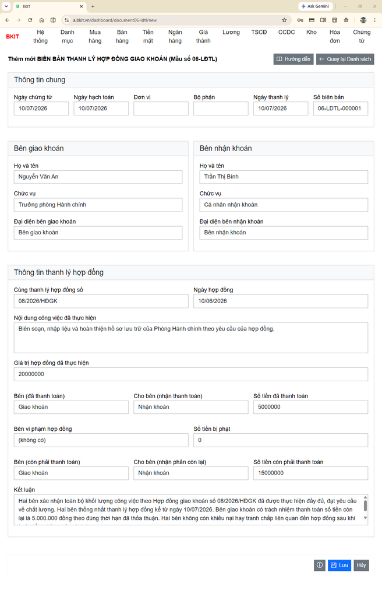Click the info icon button beside Lưu

click(x=320, y=565)
